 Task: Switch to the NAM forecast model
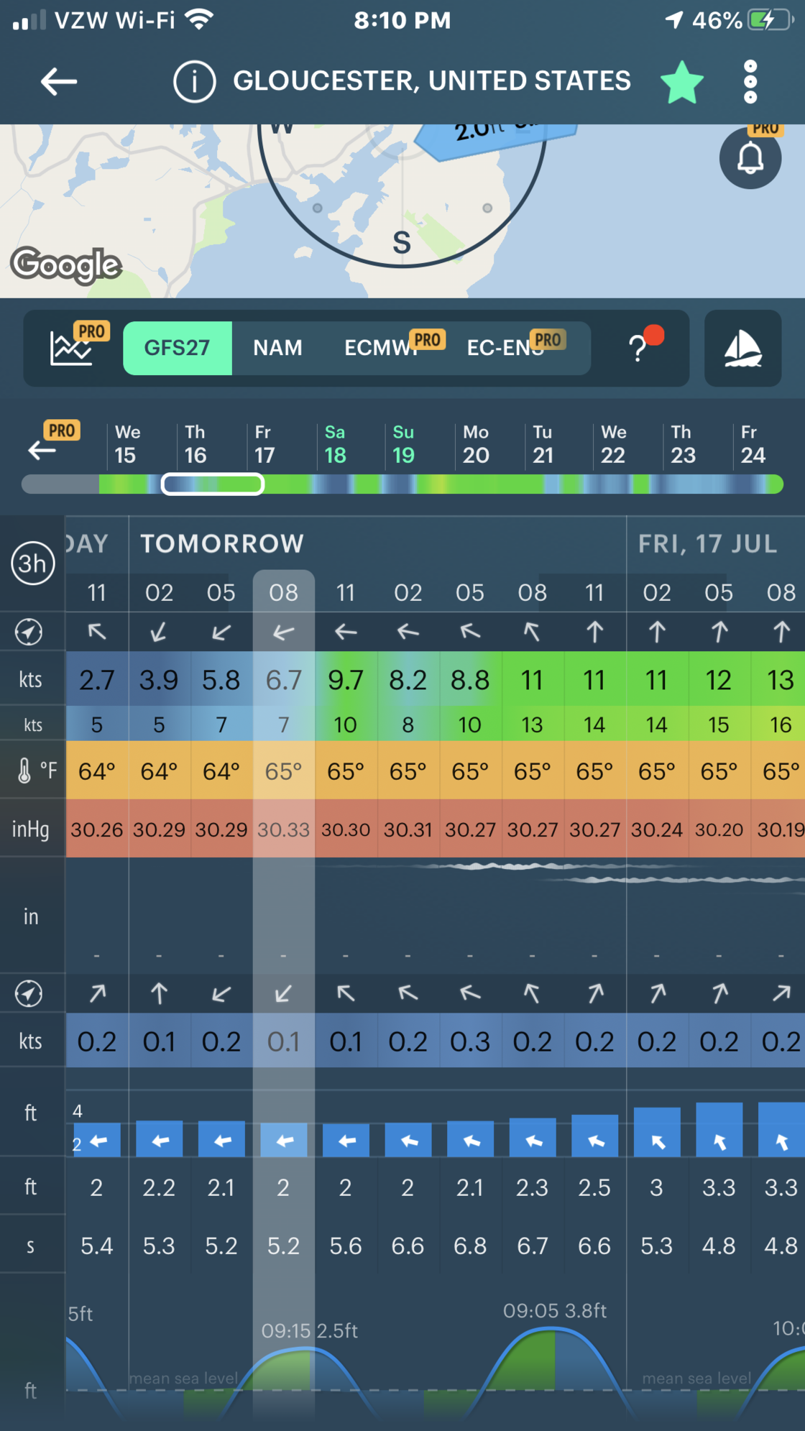(x=277, y=348)
